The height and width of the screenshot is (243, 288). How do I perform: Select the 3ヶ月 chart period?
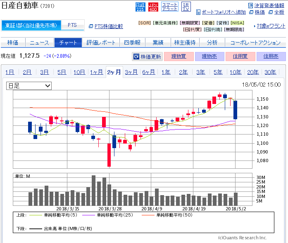tap(131, 72)
